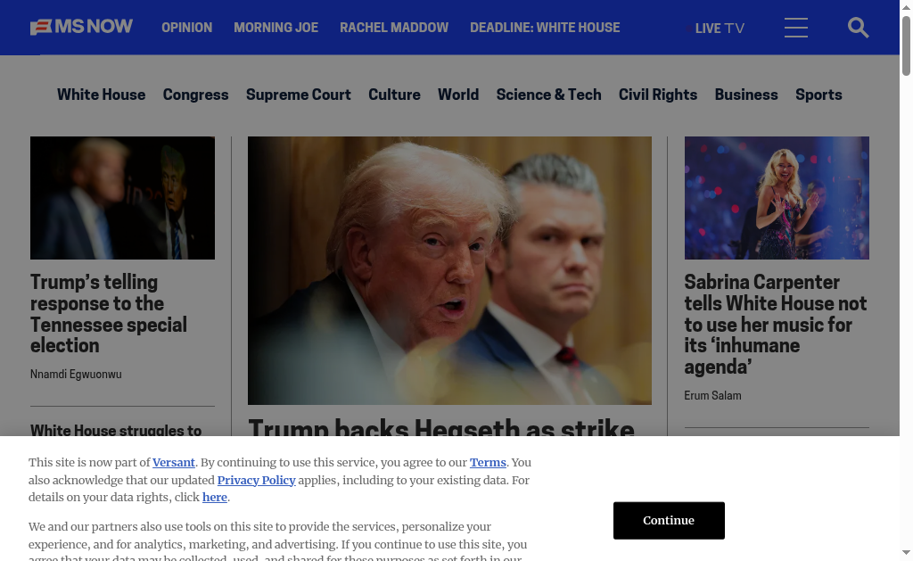Open the Terms link

point(488,463)
